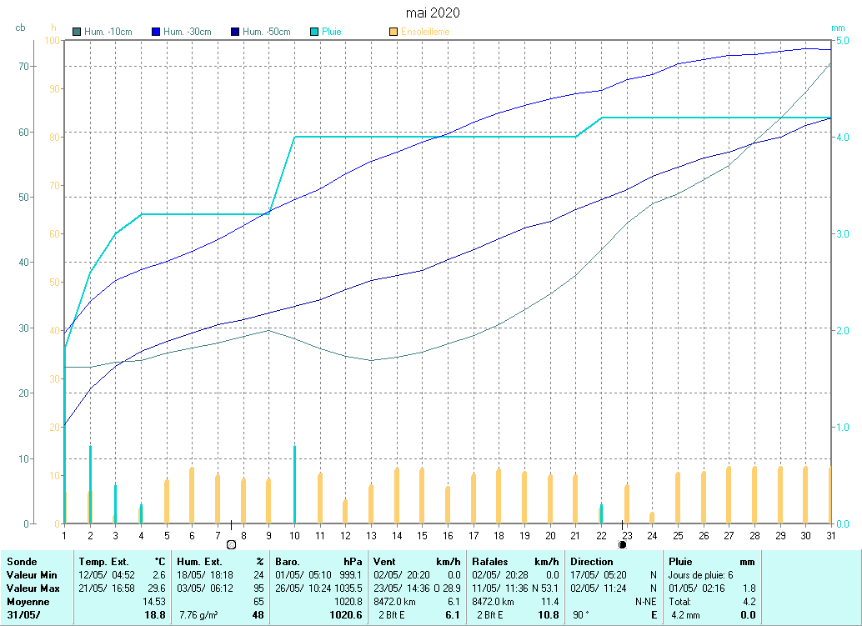
Task: Select the Ensoleillement legend label
Action: (425, 32)
